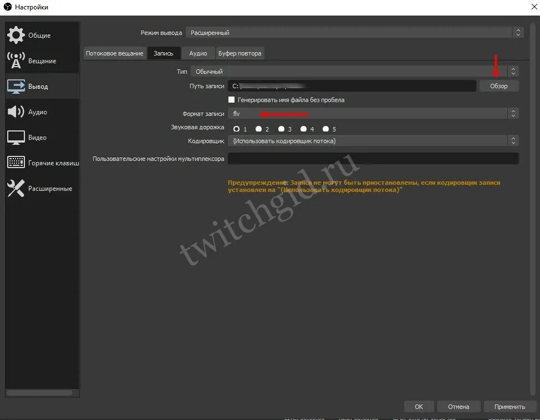
Task: Click the Обзор browse button
Action: click(x=498, y=86)
